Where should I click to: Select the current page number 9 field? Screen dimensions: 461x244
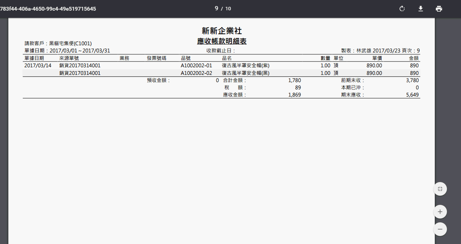[216, 8]
